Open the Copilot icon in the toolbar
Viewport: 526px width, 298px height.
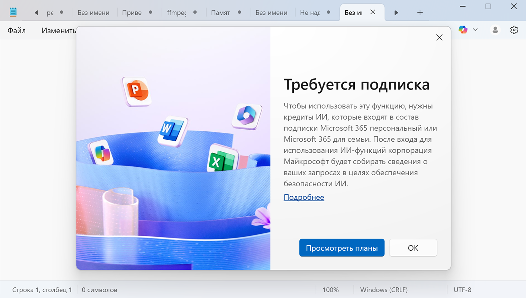pos(463,30)
